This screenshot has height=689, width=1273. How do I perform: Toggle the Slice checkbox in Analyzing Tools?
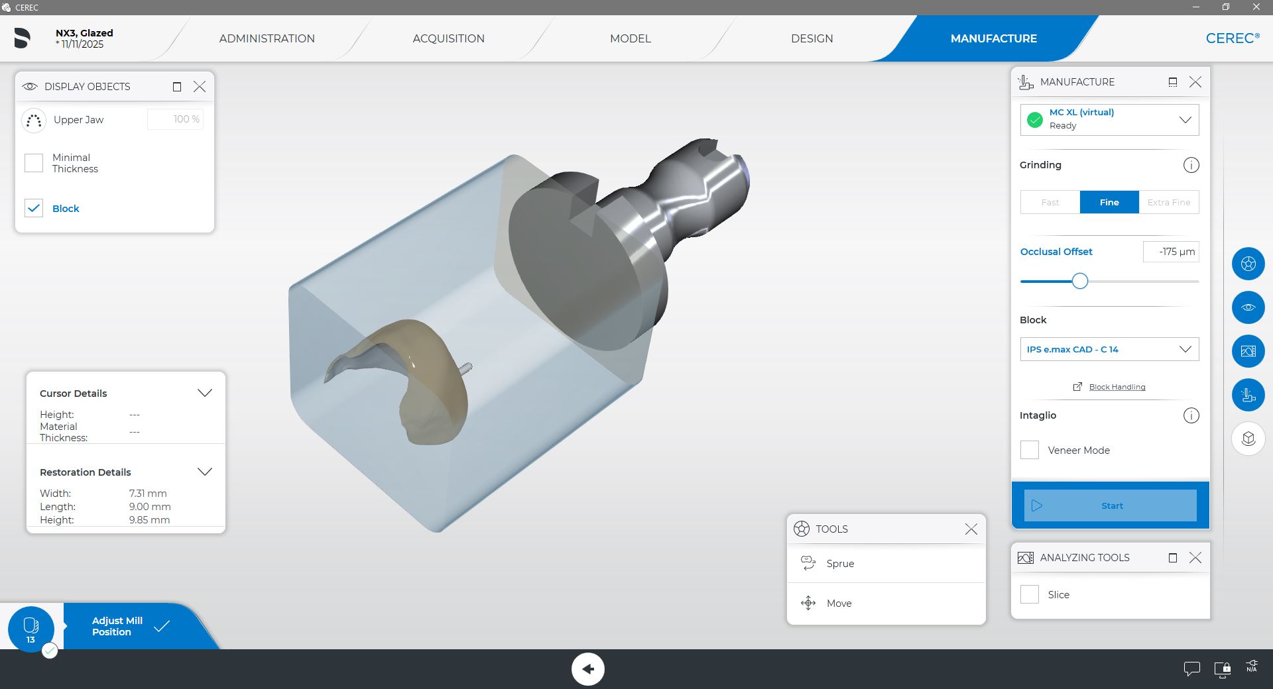point(1029,594)
